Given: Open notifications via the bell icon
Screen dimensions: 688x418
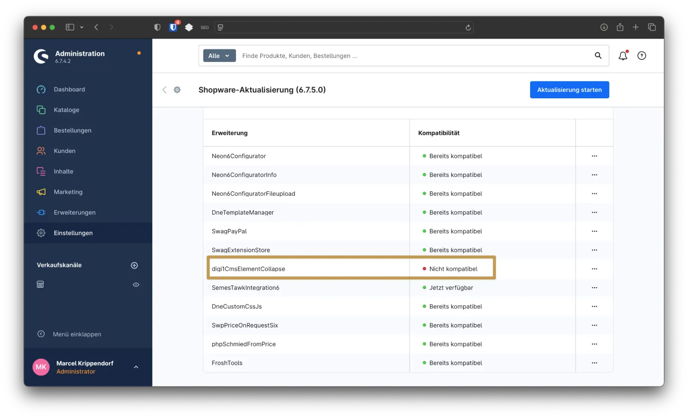Looking at the screenshot, I should click(x=623, y=55).
